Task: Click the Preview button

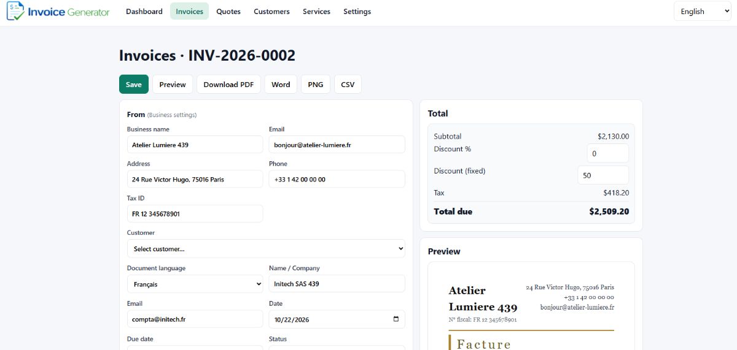Action: tap(173, 85)
